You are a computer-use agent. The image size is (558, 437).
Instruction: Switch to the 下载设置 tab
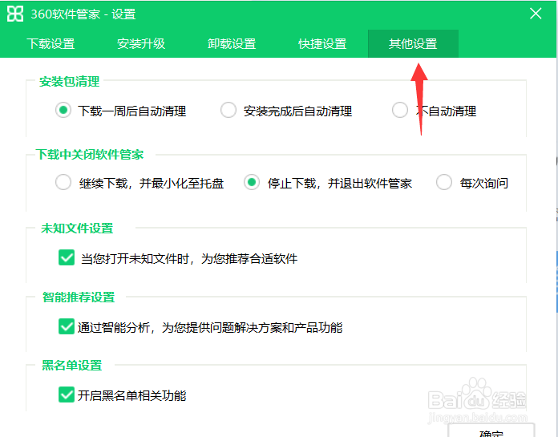coord(51,44)
